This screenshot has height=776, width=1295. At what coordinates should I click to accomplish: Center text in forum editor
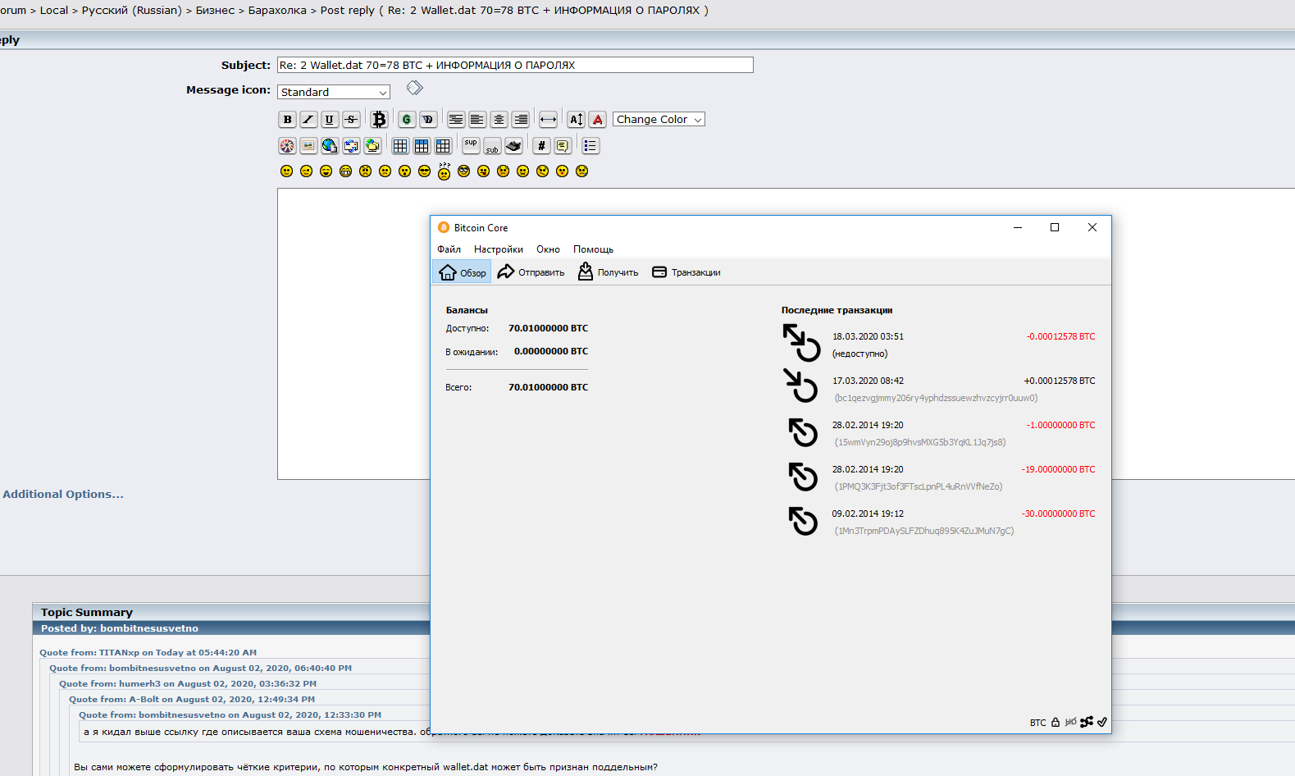[x=499, y=120]
